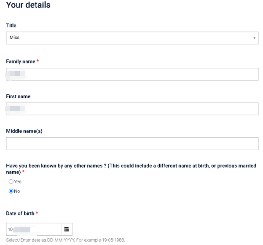This screenshot has height=245, width=263.
Task: Click the DD-MM-YYYY date format hint
Action: 65,240
